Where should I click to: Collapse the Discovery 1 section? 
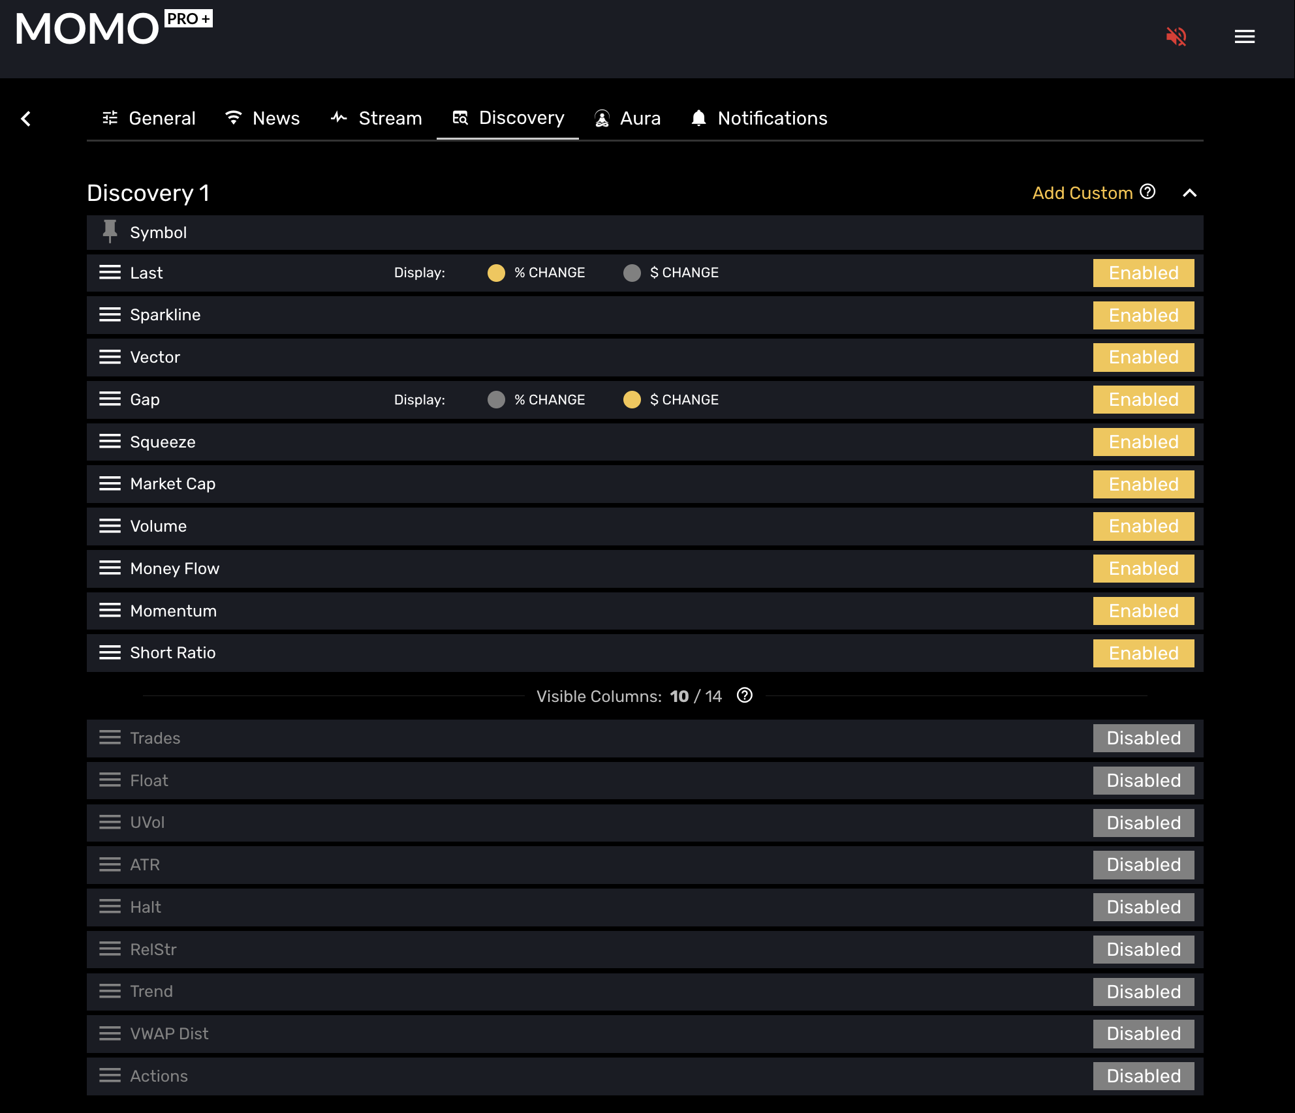click(x=1189, y=193)
